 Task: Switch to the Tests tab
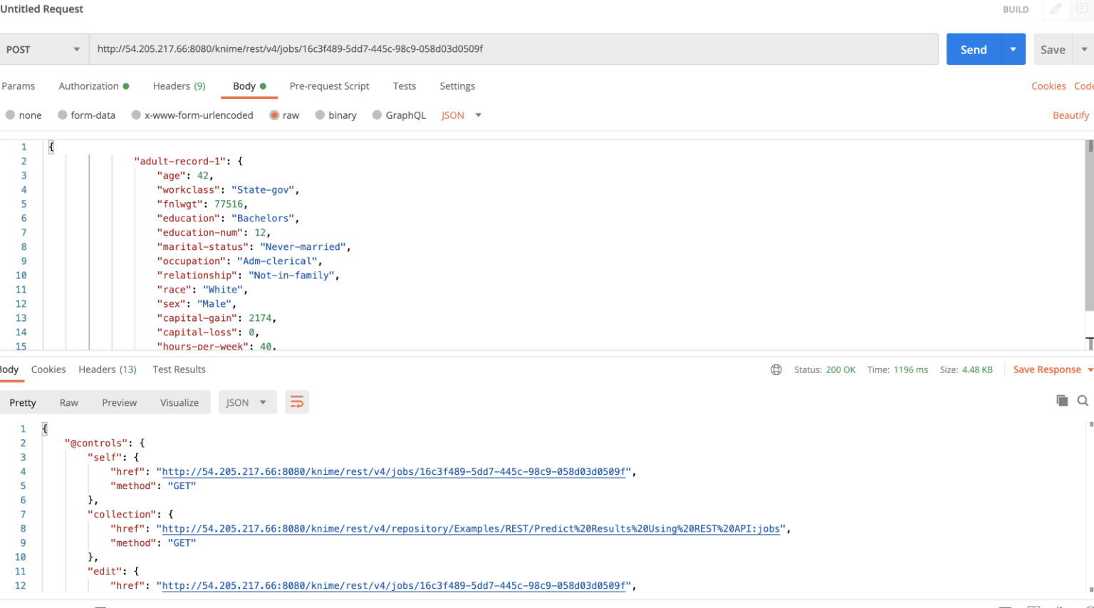coord(404,86)
